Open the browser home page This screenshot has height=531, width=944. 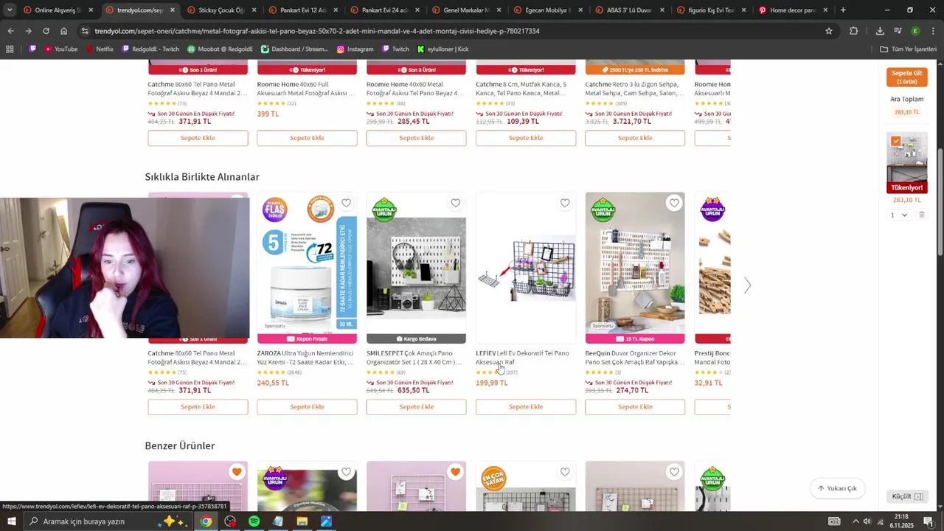pyautogui.click(x=63, y=31)
